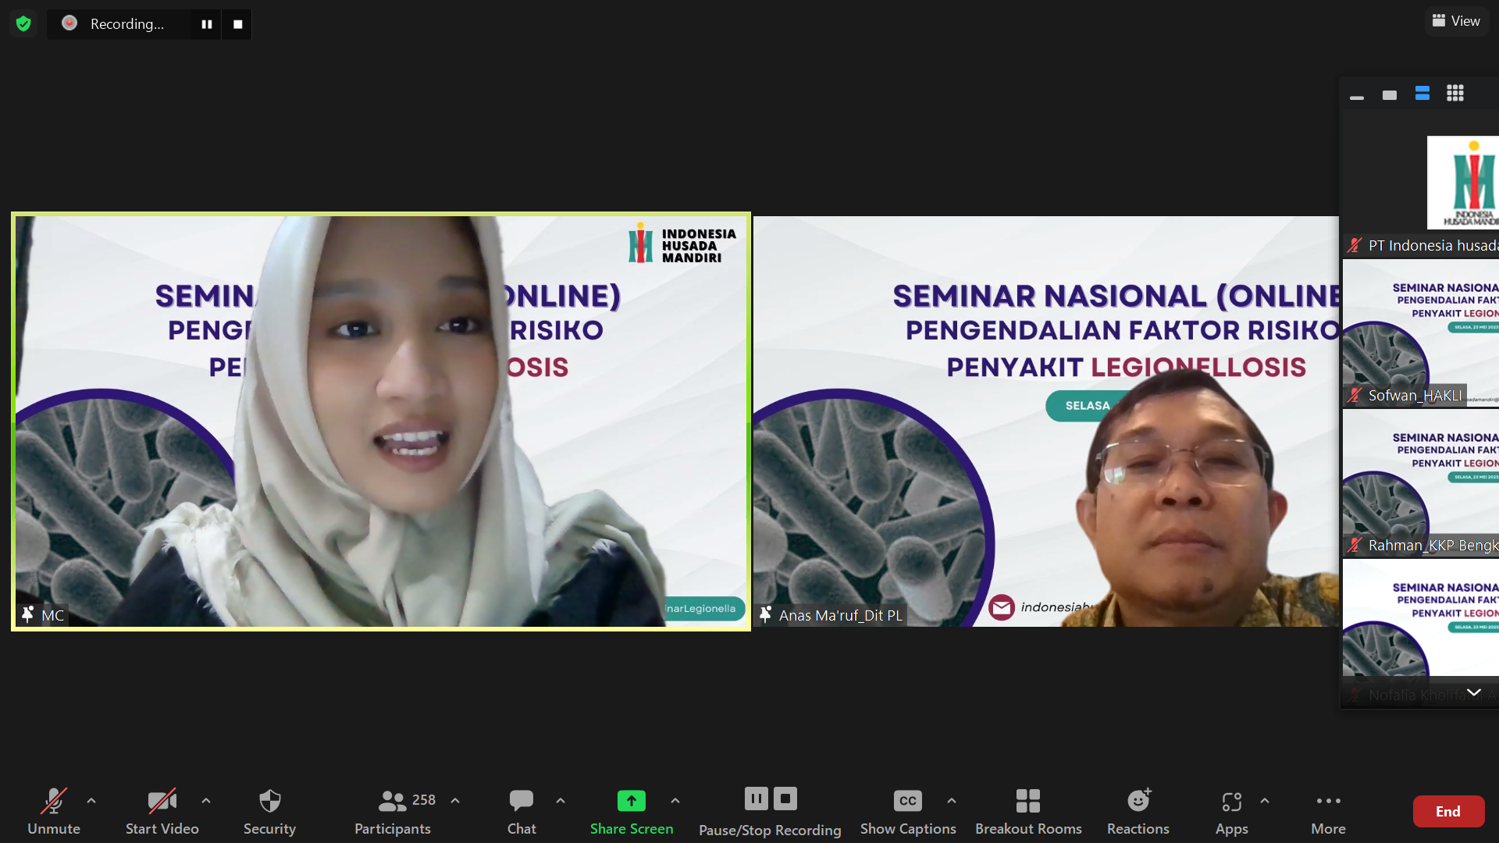1499x843 pixels.
Task: Click the green encryption shield icon
Action: 23,23
